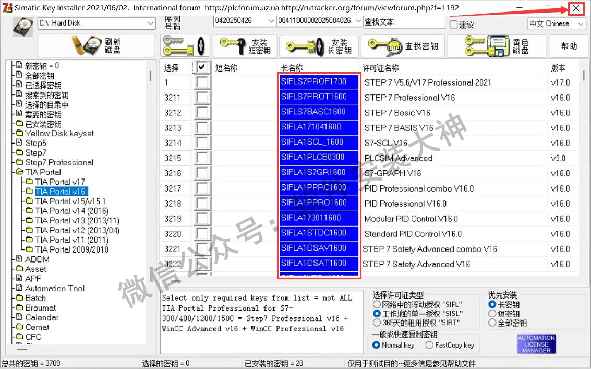
Task: Click the 黄色磁盘 yellow disk button
Action: click(496, 45)
